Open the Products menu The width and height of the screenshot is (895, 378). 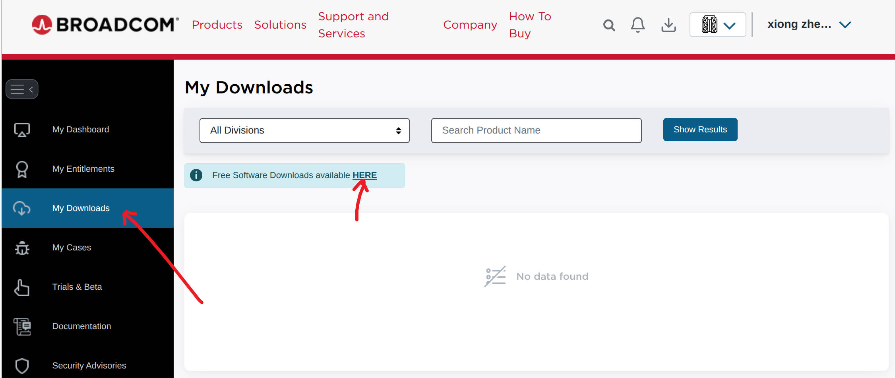[x=217, y=25]
